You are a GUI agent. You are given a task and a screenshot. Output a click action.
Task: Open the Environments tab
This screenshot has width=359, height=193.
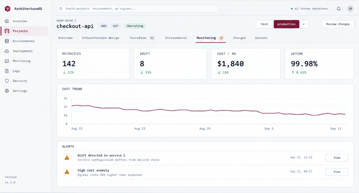point(176,38)
